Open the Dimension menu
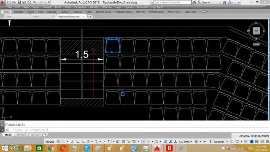This screenshot has height=152, width=270. 80,7
